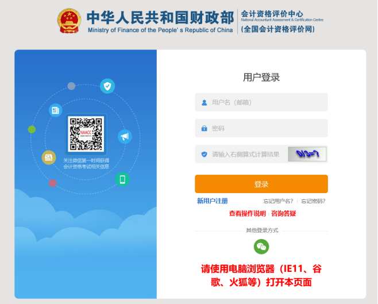Focus the captcha result input field
This screenshot has height=304, width=378.
(x=241, y=154)
